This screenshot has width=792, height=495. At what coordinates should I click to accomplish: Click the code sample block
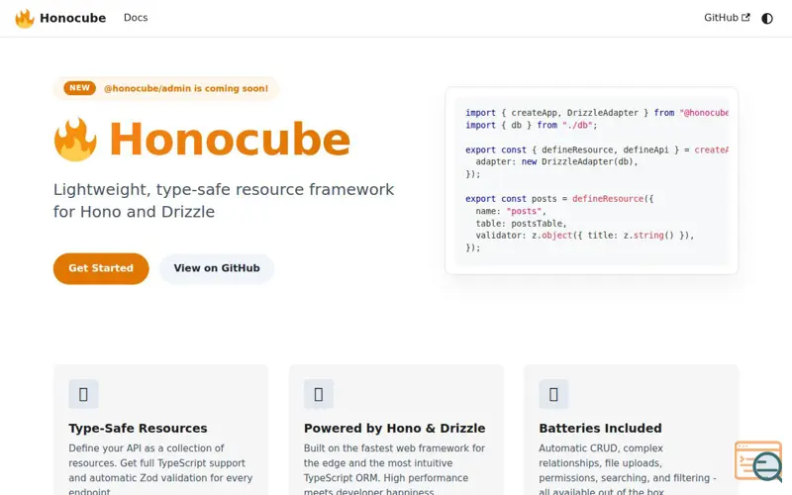[x=591, y=181]
